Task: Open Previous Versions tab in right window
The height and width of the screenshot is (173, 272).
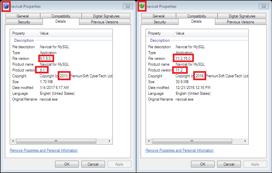Action: click(x=241, y=22)
